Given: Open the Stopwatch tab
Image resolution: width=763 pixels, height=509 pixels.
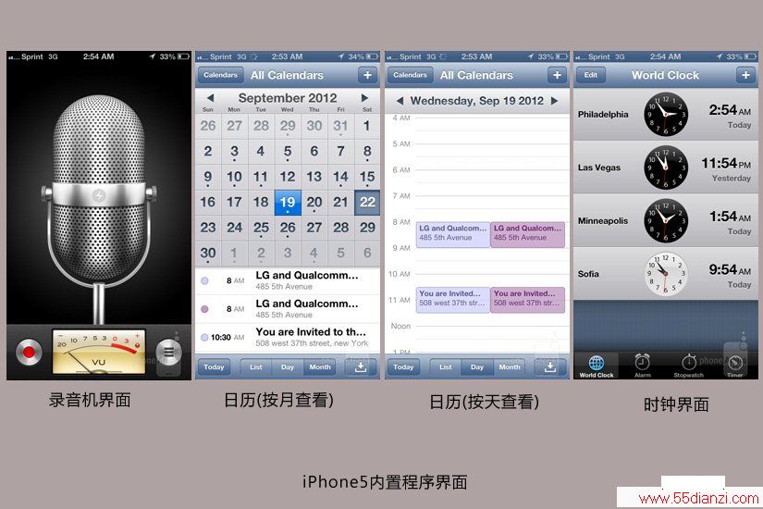Looking at the screenshot, I should [x=688, y=366].
